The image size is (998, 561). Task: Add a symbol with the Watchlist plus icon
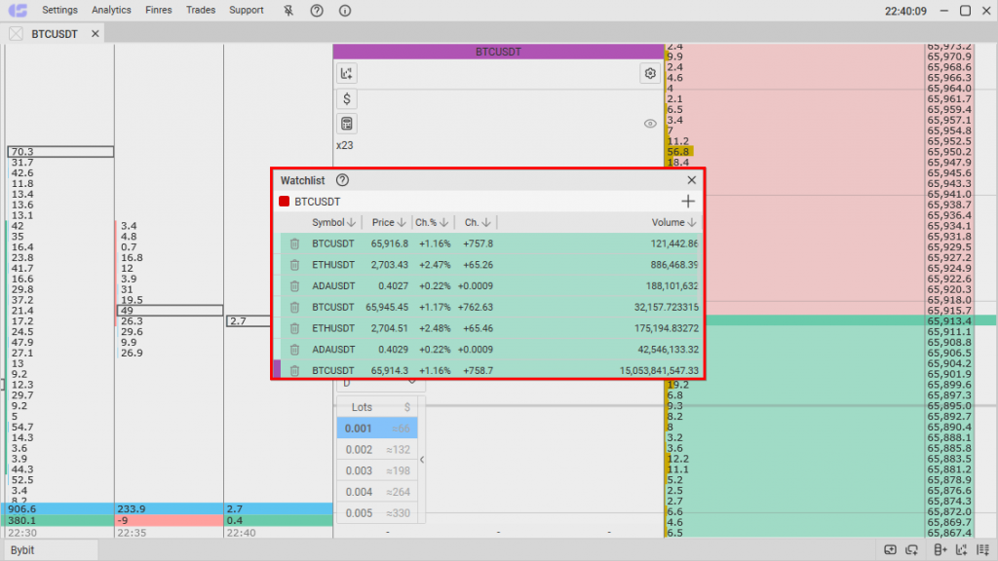(688, 202)
